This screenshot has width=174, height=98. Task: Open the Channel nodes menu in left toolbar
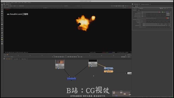coord(2,11)
